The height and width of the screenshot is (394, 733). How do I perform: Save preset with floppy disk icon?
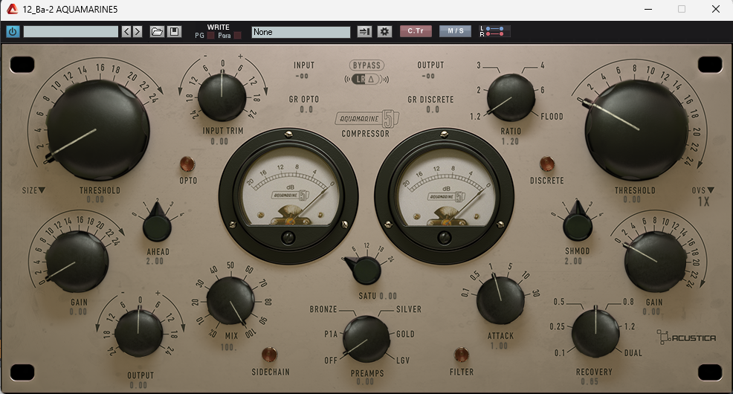click(174, 32)
